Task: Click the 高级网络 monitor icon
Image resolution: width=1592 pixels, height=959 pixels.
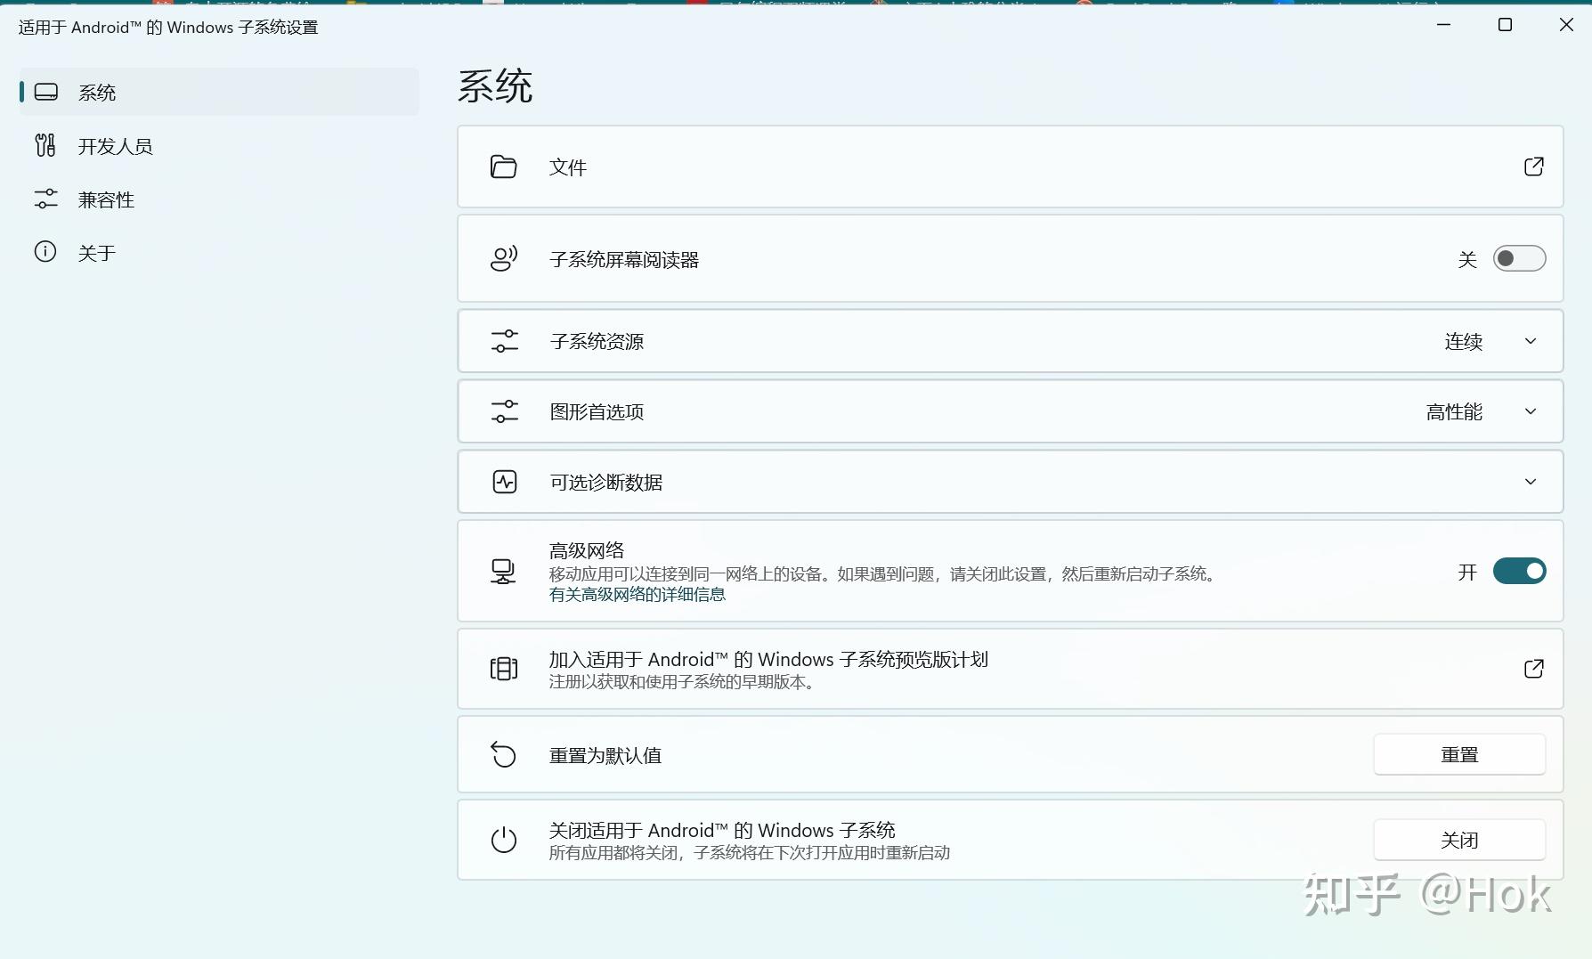Action: (x=504, y=571)
